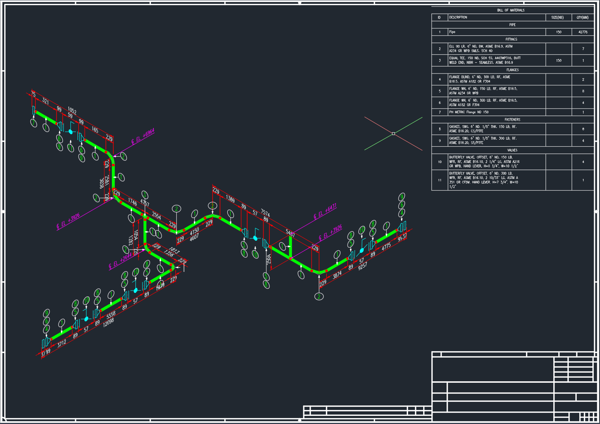Select the "4607" dimension text

coord(194,237)
